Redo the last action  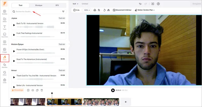click(x=146, y=4)
